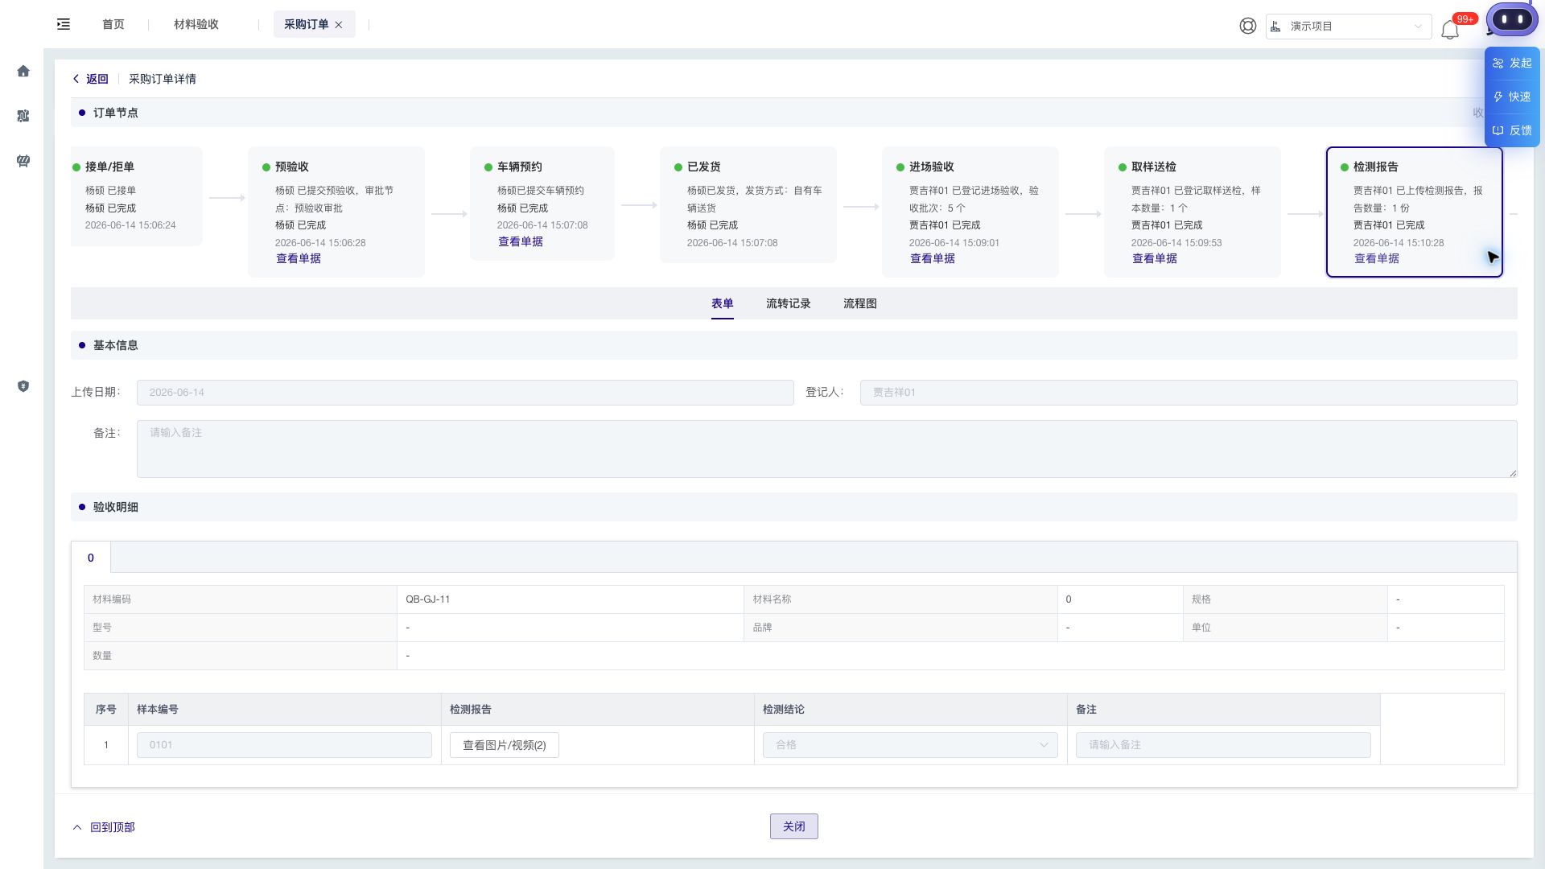Select the 检测报告 node card
The width and height of the screenshot is (1545, 869).
coord(1415,212)
